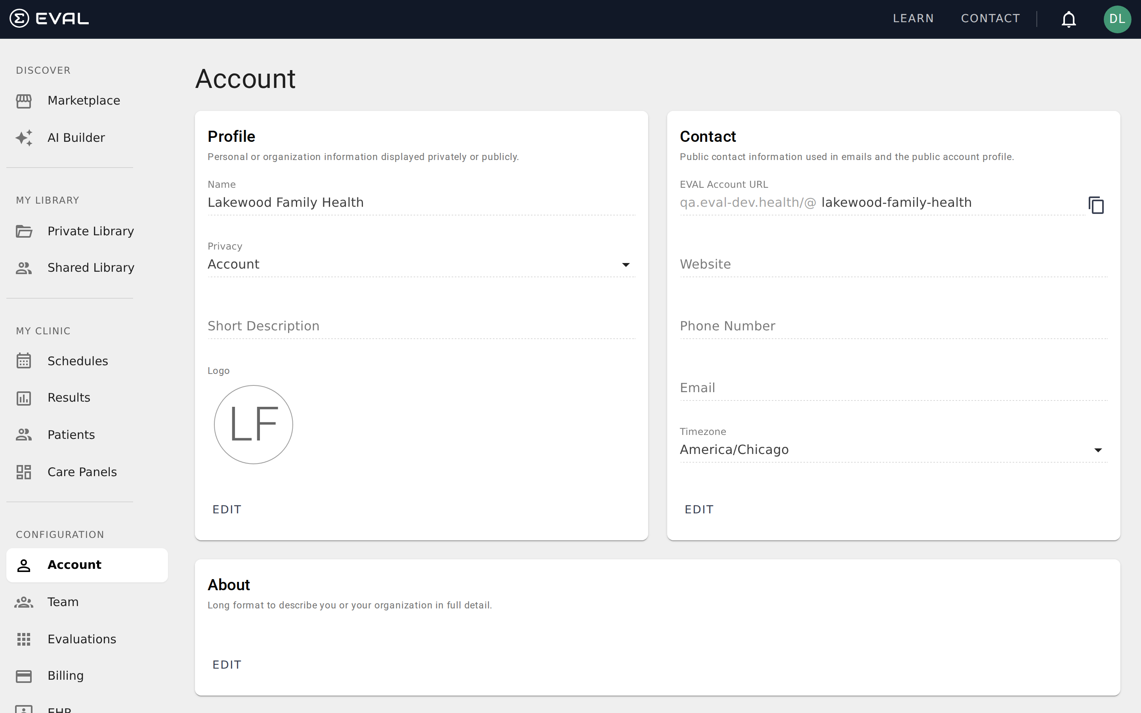Open Schedules via the calendar icon
Viewport: 1141px width, 713px height.
(24, 361)
